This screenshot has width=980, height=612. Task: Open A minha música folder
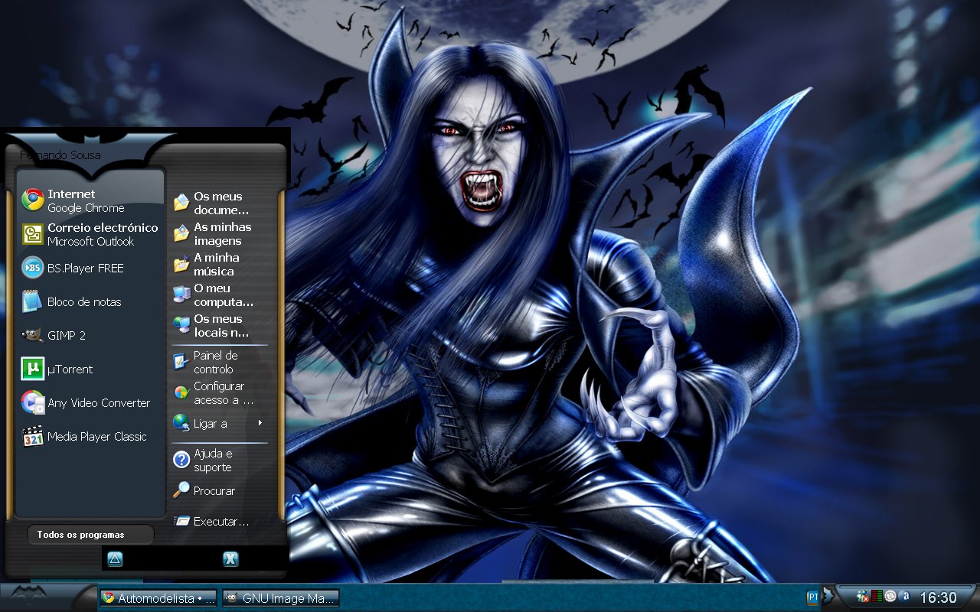pos(219,265)
